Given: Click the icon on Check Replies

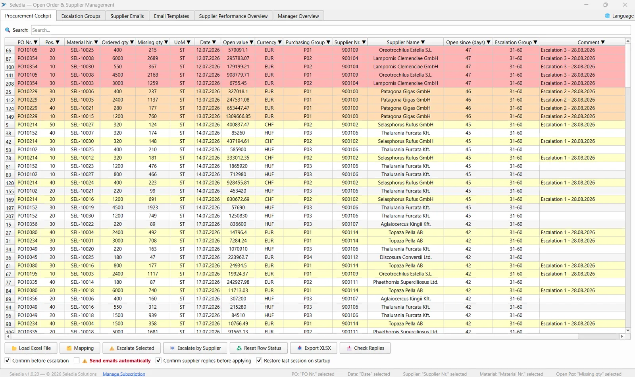Looking at the screenshot, I should 349,348.
